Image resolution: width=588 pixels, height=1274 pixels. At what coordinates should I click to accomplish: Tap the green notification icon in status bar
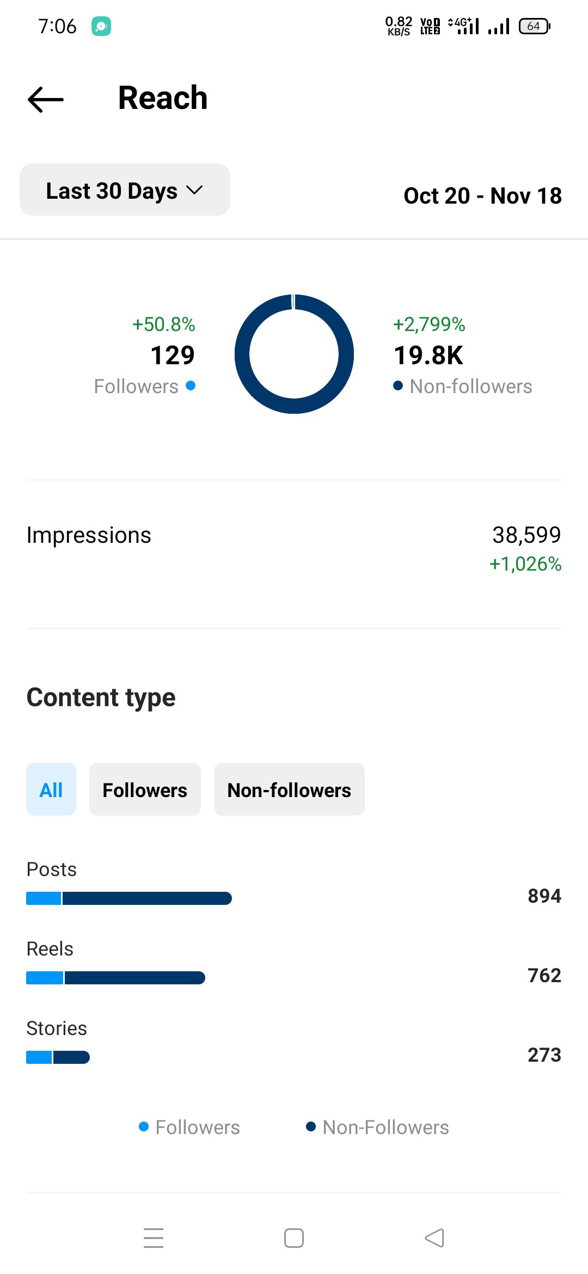[101, 26]
